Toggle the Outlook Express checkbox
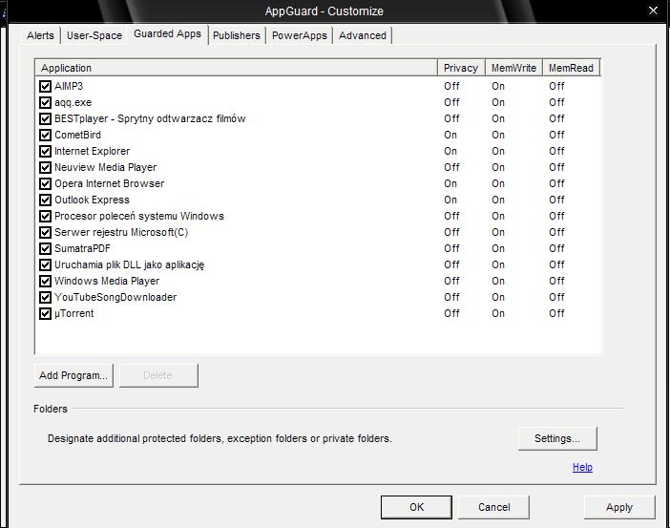The height and width of the screenshot is (528, 670). [45, 201]
